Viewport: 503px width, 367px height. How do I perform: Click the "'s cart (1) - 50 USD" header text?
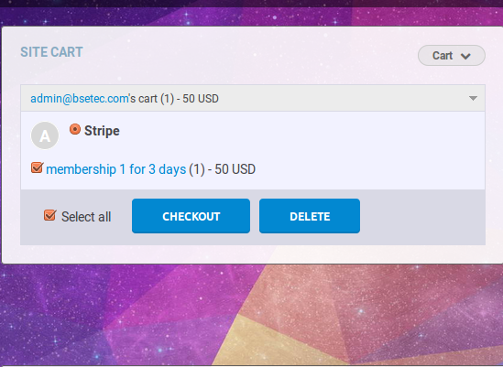(x=174, y=99)
